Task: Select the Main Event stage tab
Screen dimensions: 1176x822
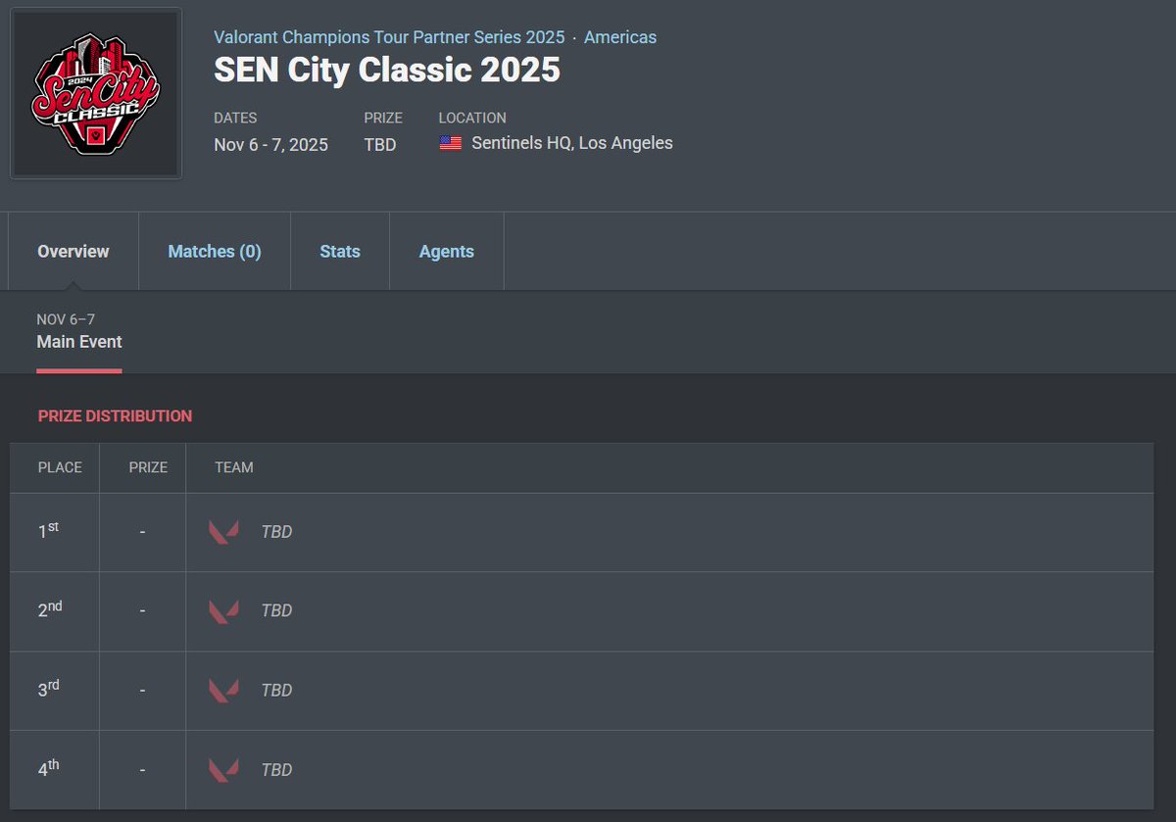Action: point(79,331)
